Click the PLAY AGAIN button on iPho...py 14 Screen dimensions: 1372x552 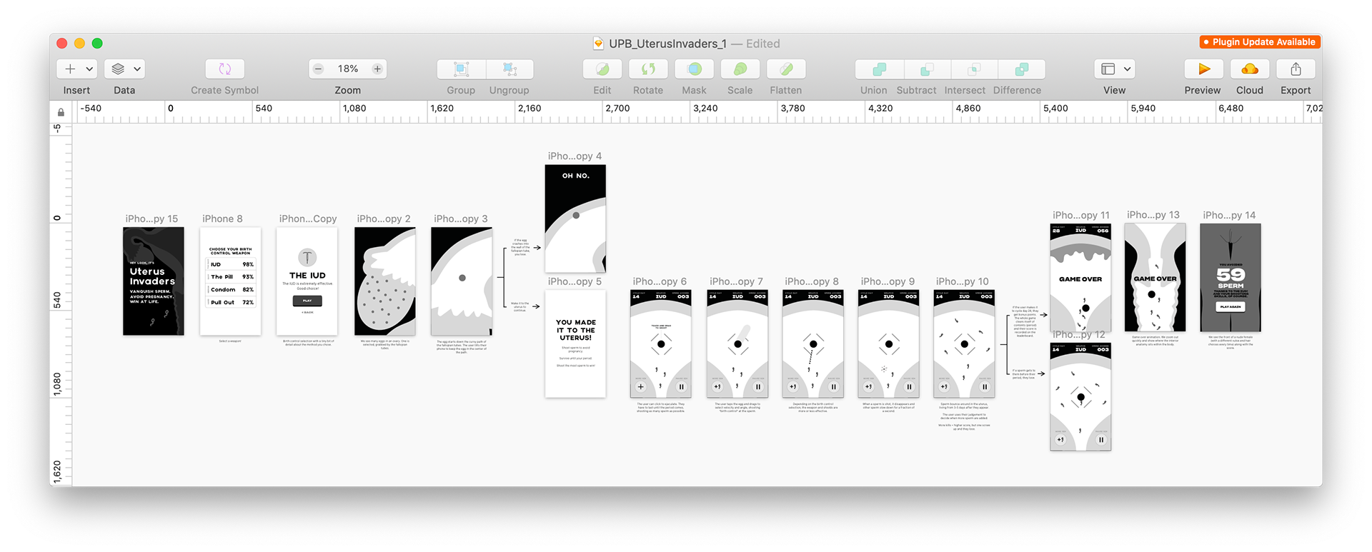point(1231,306)
